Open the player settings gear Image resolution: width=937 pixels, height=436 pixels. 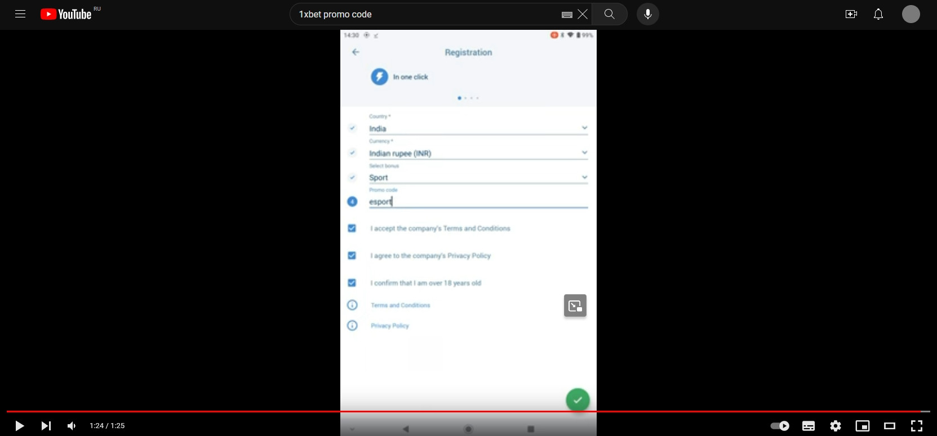tap(836, 426)
